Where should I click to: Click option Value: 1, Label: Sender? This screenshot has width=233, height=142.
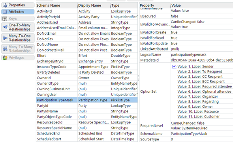(x=195, y=67)
